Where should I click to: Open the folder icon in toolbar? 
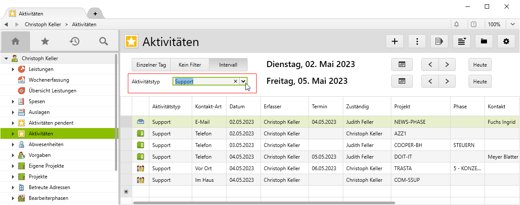tap(484, 41)
